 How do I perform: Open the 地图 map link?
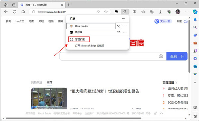tap(32, 21)
